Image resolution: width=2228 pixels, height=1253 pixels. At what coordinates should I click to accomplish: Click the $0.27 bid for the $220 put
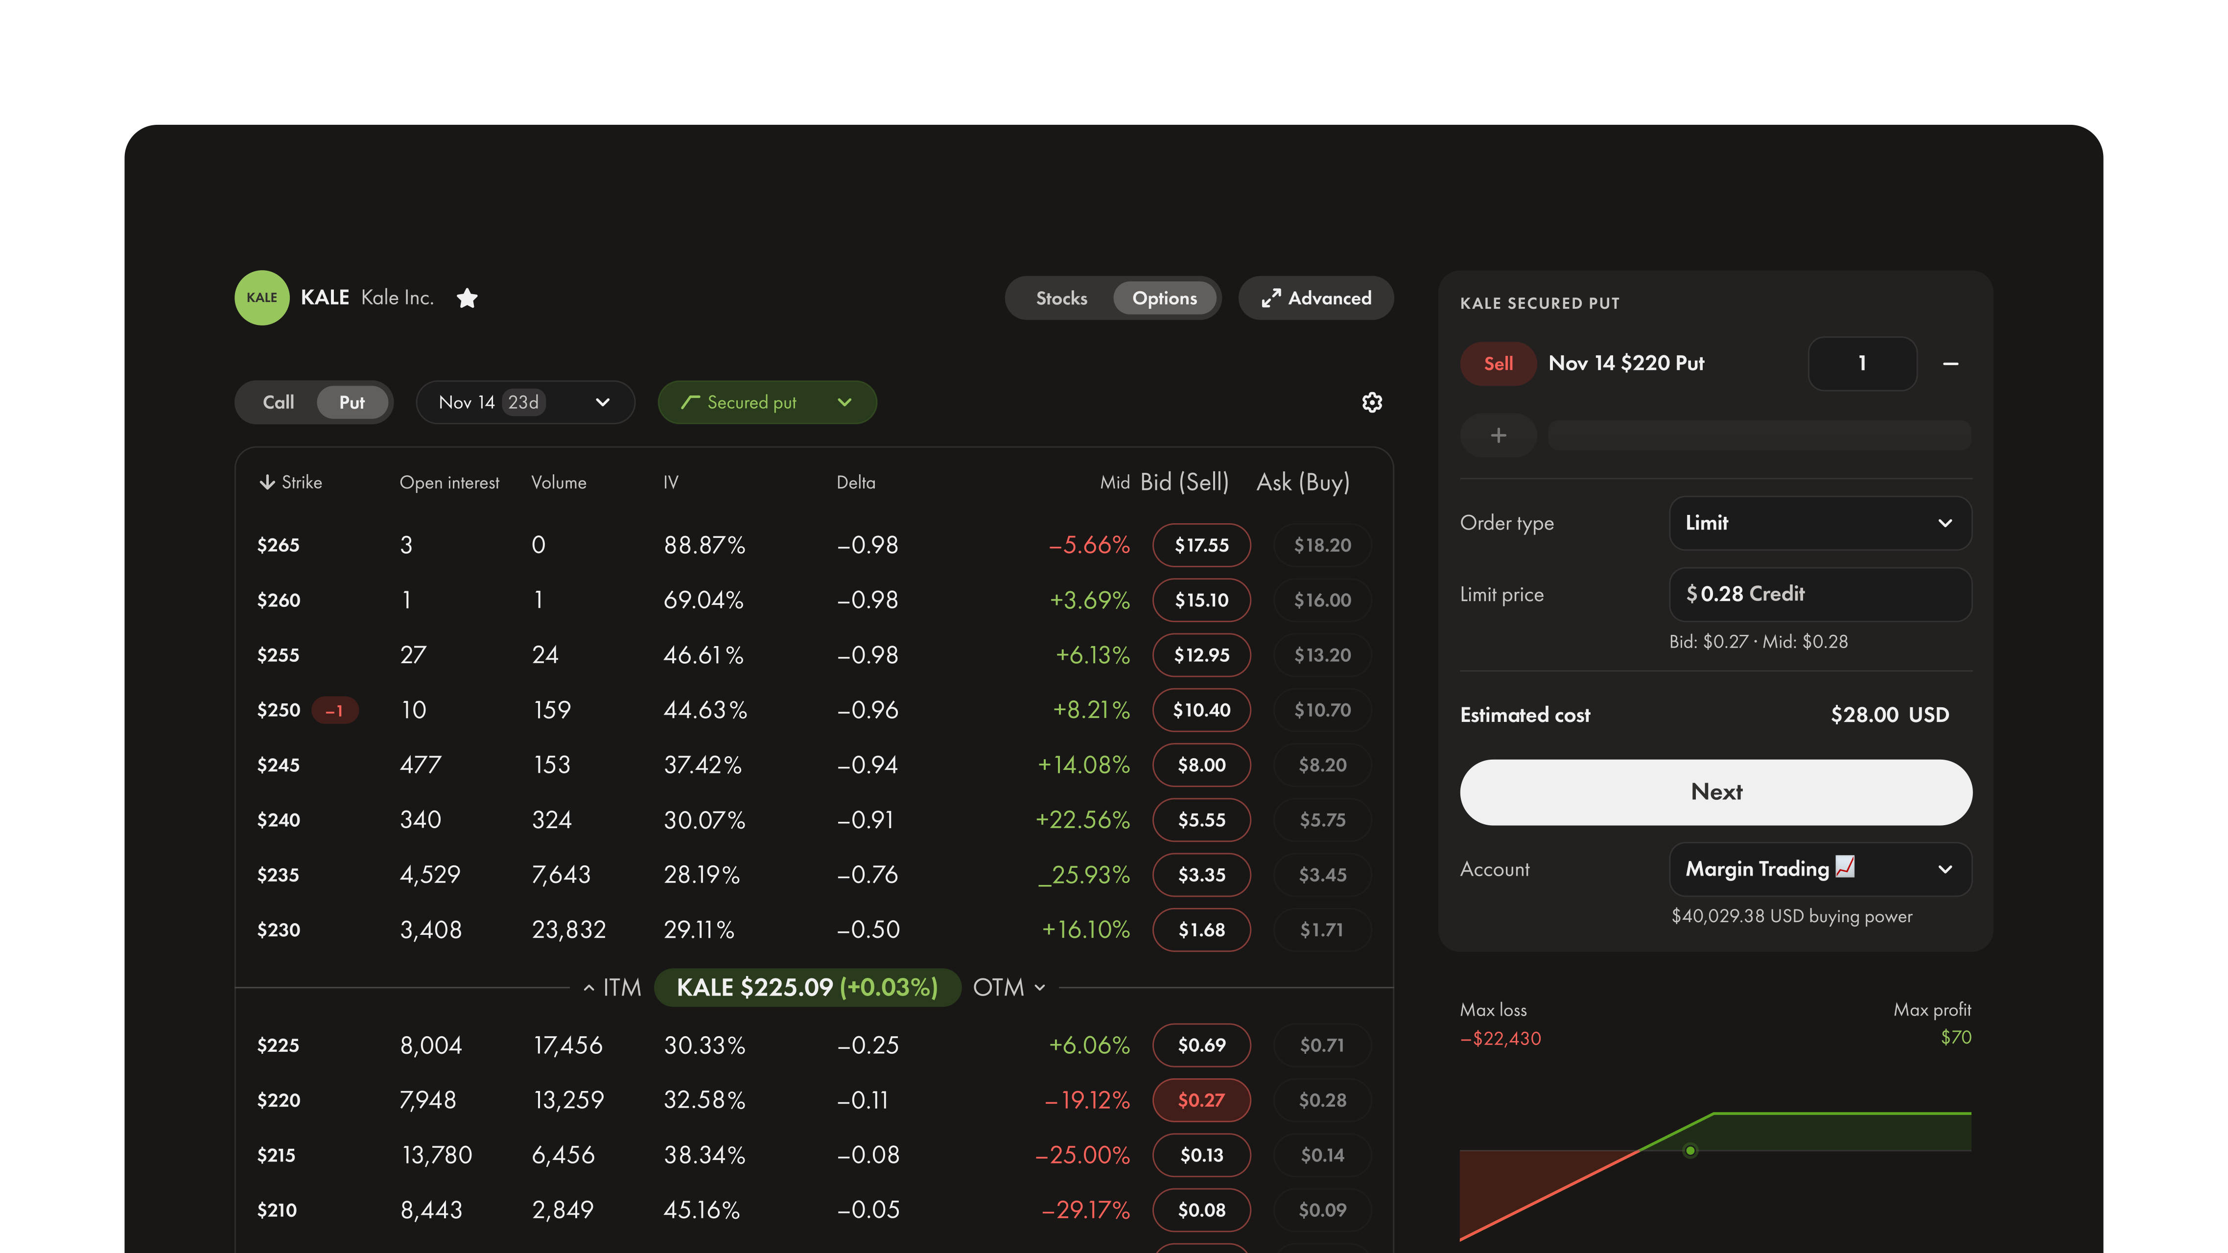[1201, 1101]
